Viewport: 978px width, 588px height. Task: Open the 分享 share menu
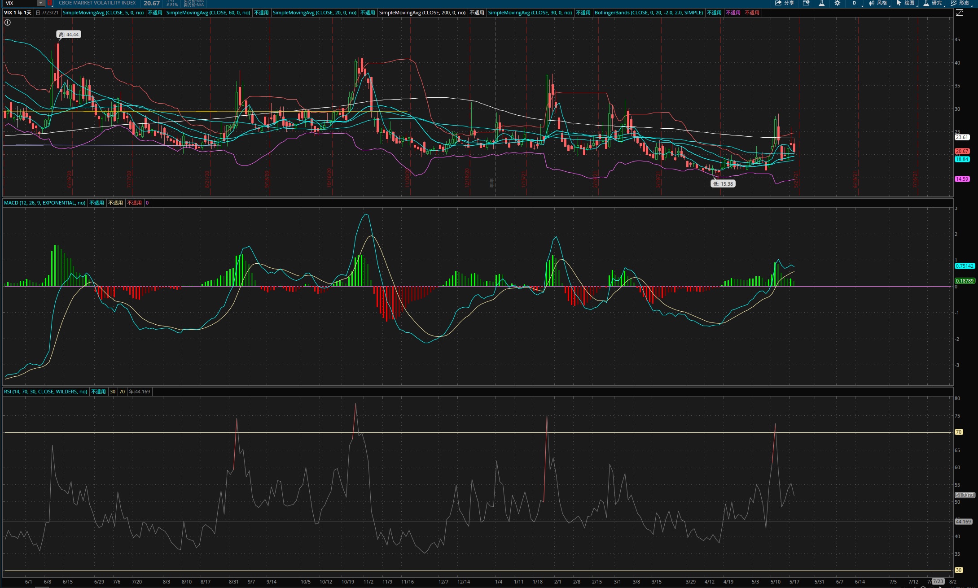(785, 3)
